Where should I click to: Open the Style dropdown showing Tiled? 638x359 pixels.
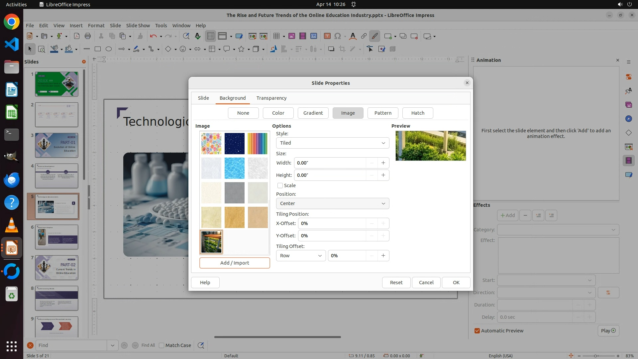pos(332,143)
